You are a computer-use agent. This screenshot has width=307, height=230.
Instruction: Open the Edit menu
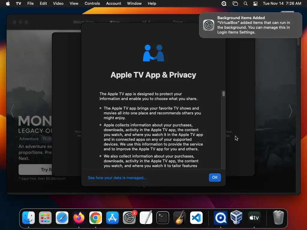coord(43,3)
